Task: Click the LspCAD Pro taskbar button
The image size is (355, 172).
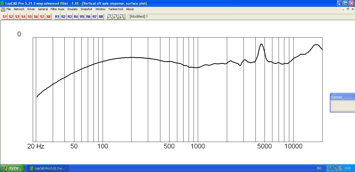Action: pyautogui.click(x=48, y=168)
